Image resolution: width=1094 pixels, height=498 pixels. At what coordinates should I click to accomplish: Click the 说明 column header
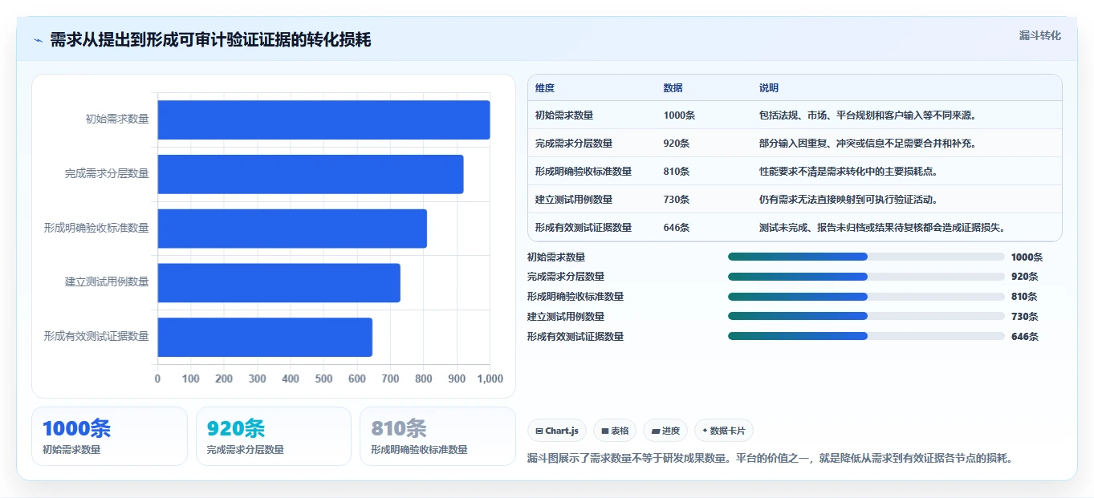[x=769, y=88]
